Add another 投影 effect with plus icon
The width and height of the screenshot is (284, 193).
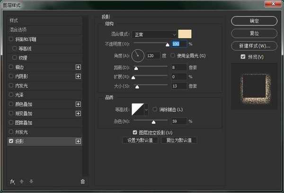78,141
